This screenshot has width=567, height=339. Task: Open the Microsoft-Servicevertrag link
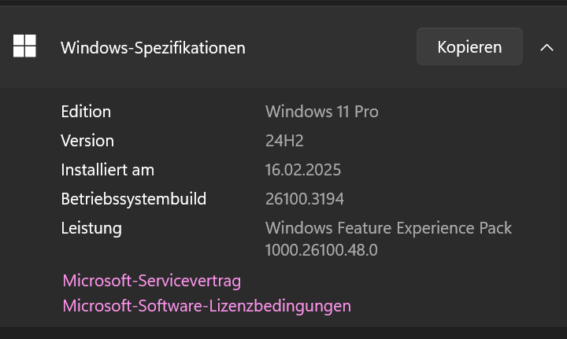(151, 281)
